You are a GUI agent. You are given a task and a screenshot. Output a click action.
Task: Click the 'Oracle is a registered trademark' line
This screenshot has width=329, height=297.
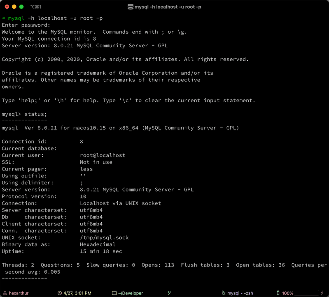(107, 73)
